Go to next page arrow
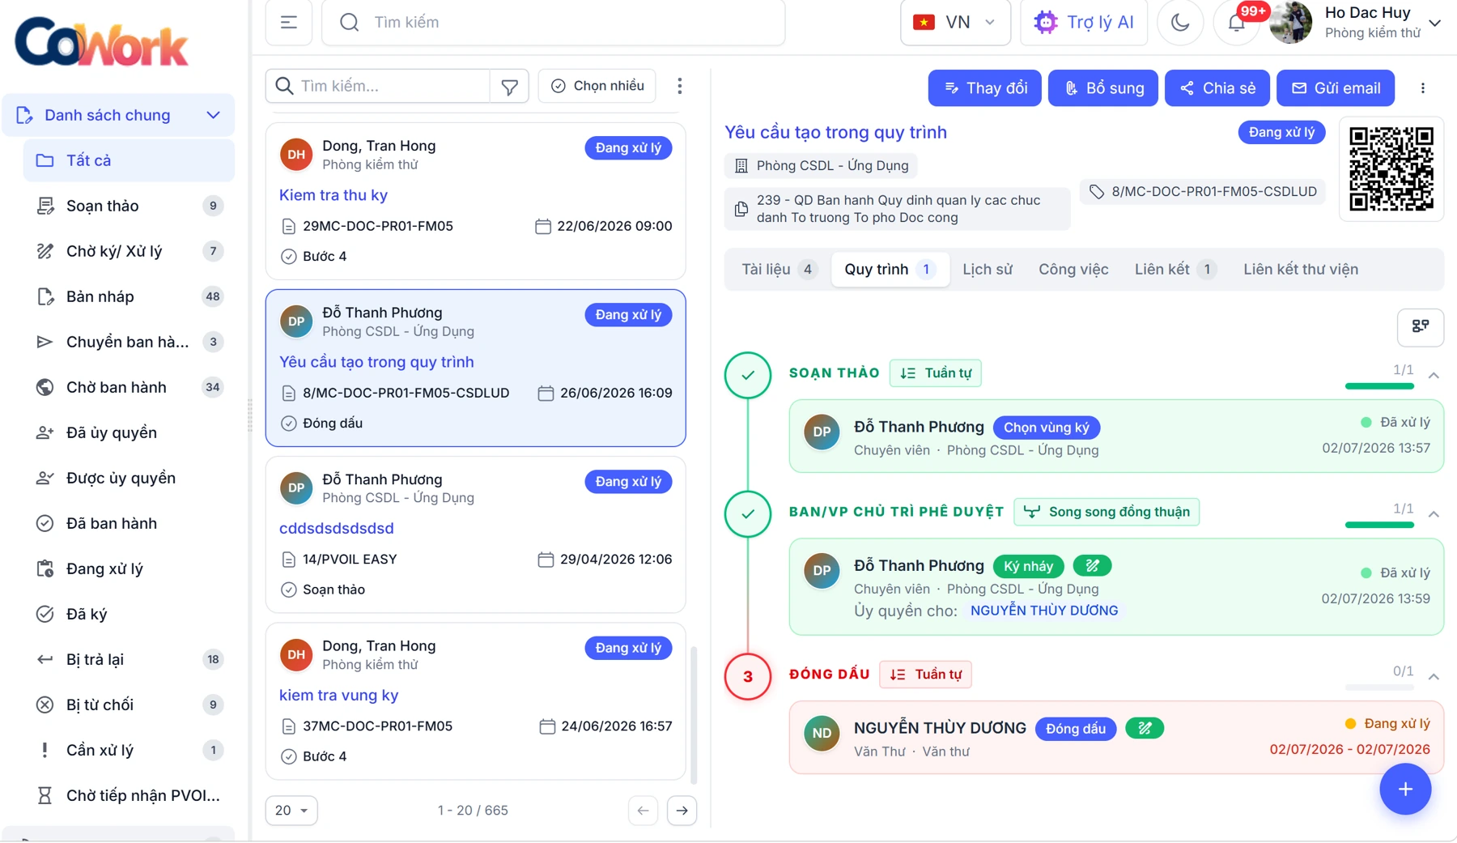This screenshot has height=843, width=1457. pyautogui.click(x=682, y=811)
